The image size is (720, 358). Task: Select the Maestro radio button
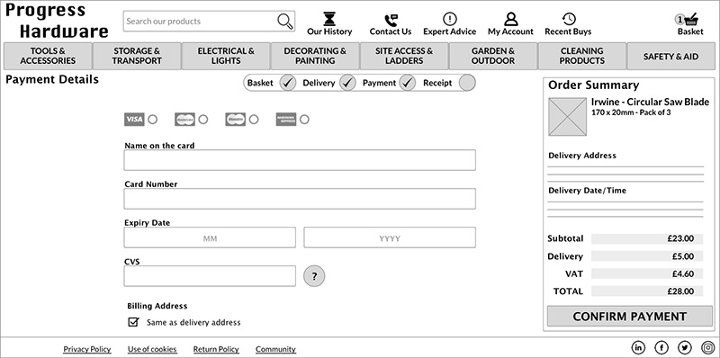click(254, 120)
